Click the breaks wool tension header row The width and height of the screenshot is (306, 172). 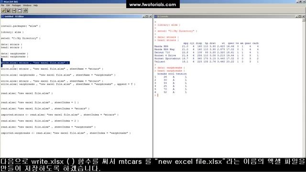click(x=172, y=74)
